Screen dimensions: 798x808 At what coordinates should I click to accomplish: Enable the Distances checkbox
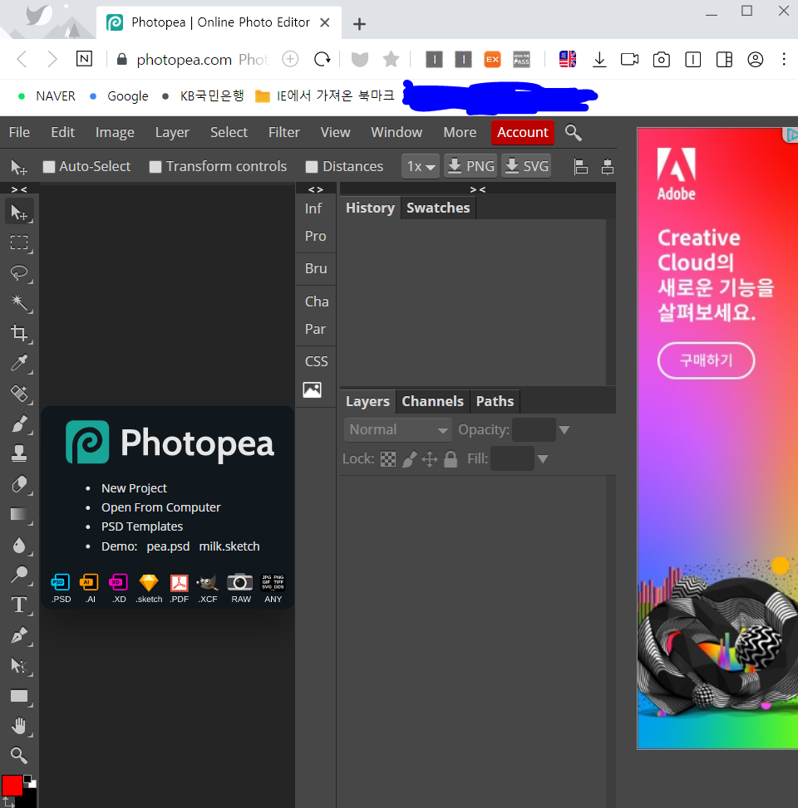tap(312, 166)
